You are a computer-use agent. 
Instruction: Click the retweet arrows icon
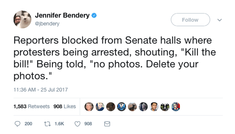pos(46,124)
